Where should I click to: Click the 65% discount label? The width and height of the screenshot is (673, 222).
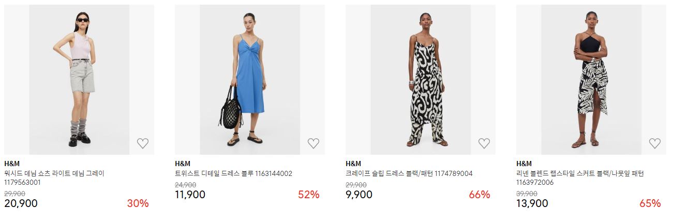(650, 203)
